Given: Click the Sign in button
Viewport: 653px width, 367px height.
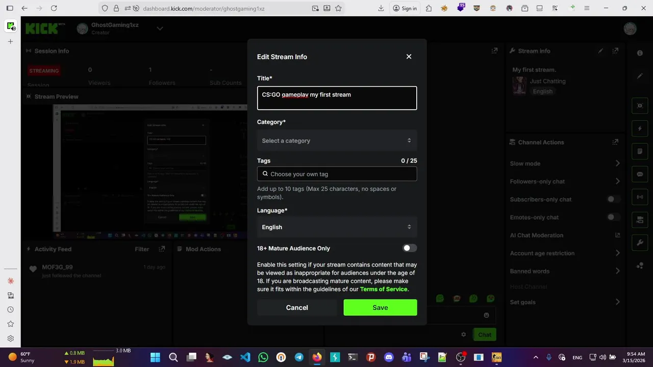Looking at the screenshot, I should [x=405, y=8].
